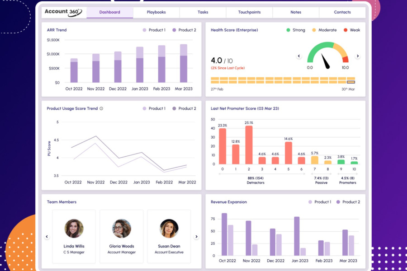Switch to the Playbooks tab

pos(156,12)
